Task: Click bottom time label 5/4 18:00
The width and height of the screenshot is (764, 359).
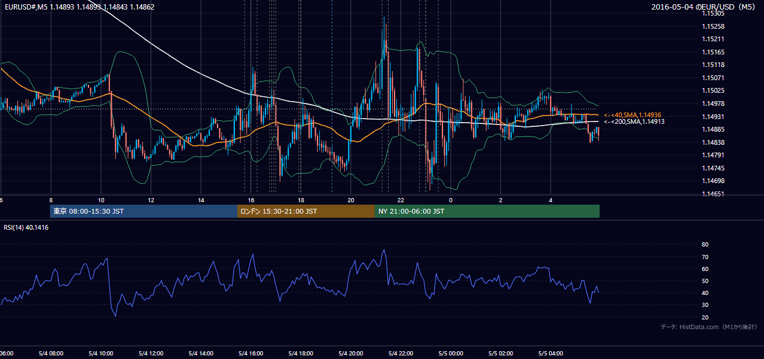Action: (301, 354)
